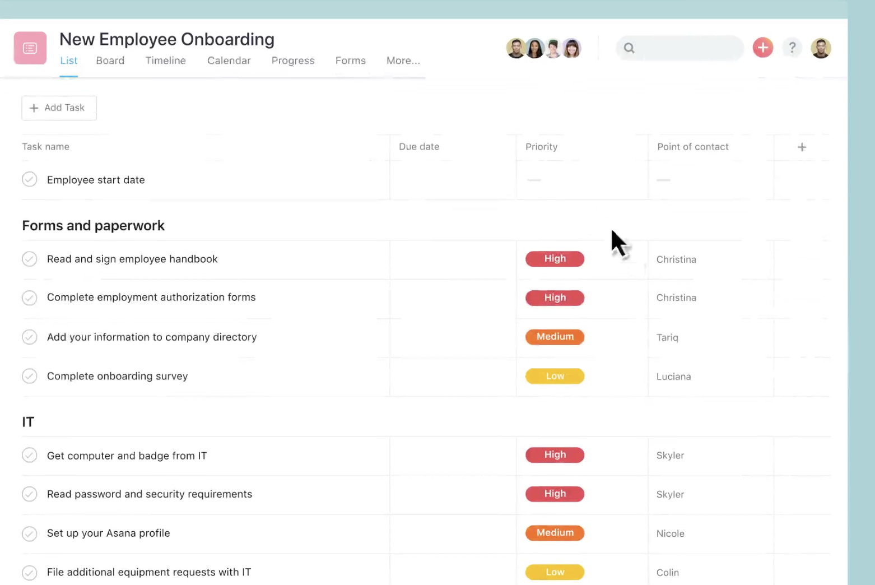Go to the Progress tab
This screenshot has height=585, width=875.
[x=293, y=61]
